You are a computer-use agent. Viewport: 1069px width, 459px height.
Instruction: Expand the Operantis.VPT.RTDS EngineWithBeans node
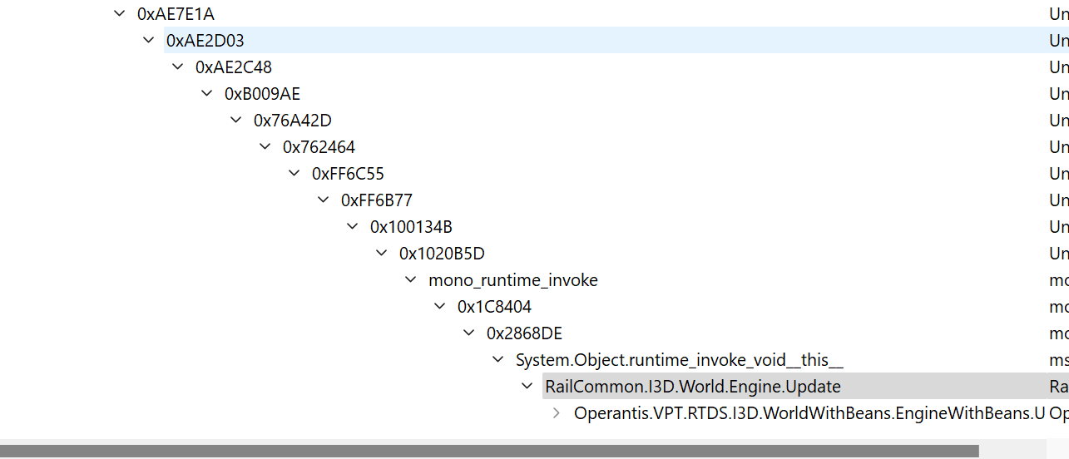(x=557, y=412)
